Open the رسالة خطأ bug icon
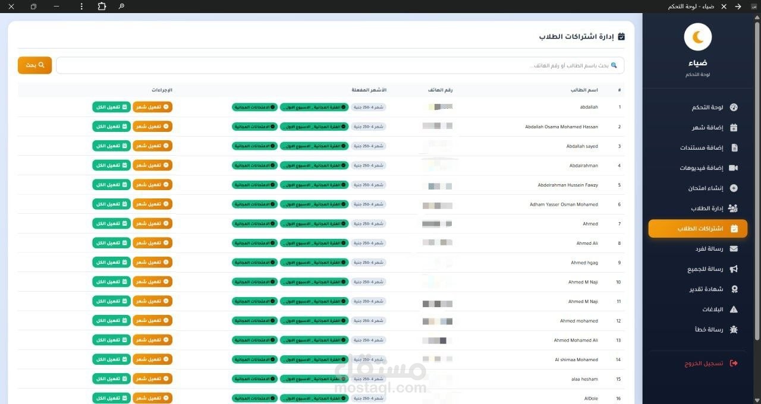 (734, 329)
